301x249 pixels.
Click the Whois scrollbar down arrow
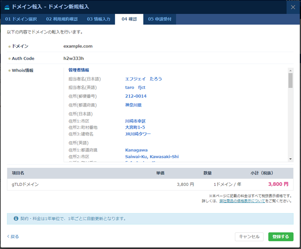coord(290,159)
